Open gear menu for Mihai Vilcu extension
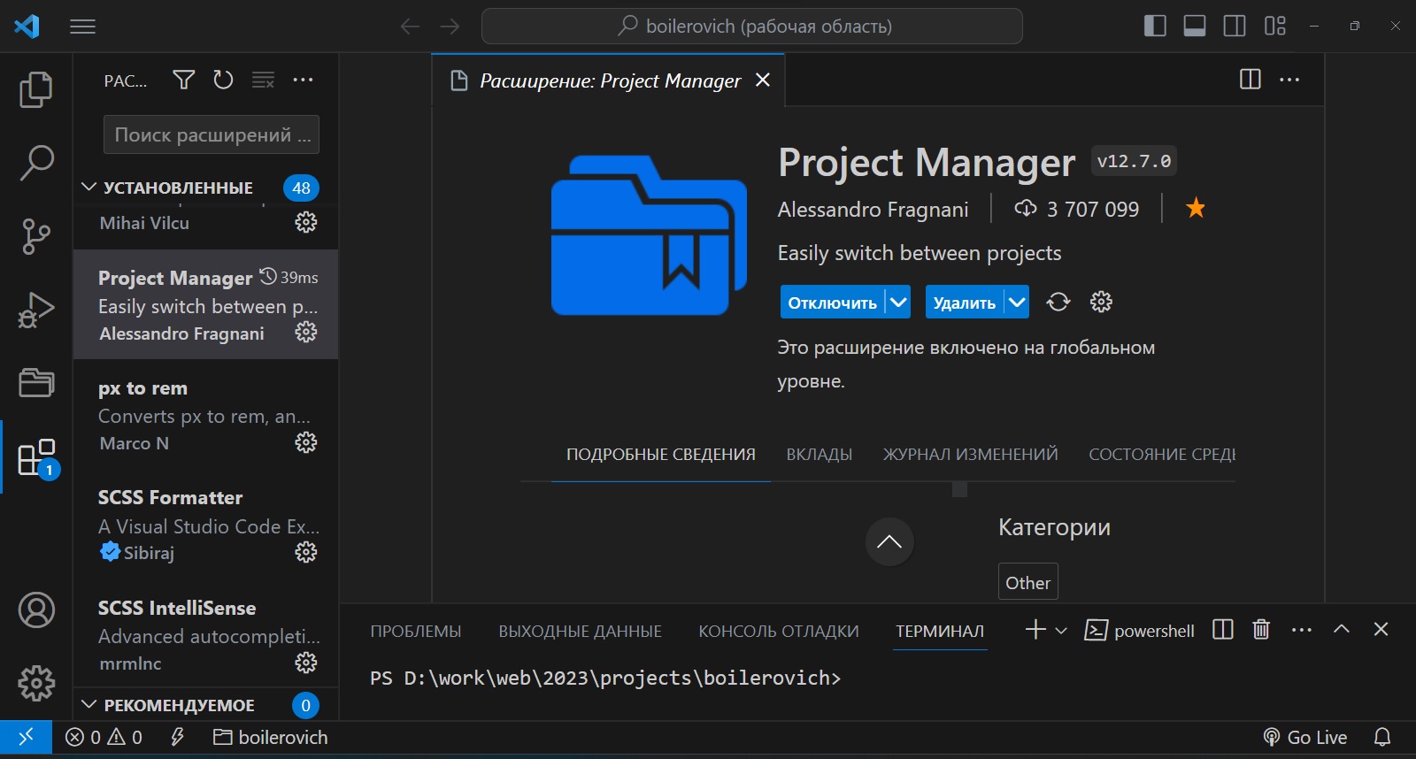The height and width of the screenshot is (759, 1416). pos(306,222)
